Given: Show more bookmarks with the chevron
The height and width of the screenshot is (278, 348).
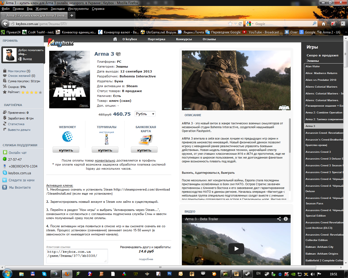Looking at the screenshot, I should (346, 32).
